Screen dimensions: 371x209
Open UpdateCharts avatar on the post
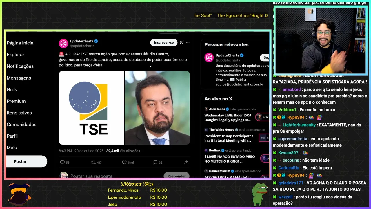tap(63, 44)
